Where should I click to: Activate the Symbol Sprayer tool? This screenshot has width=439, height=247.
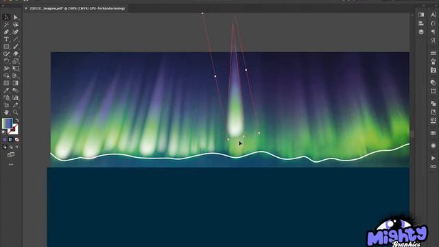(6, 97)
